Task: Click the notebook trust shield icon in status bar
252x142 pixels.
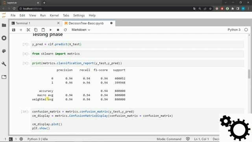Action: tap(188, 139)
